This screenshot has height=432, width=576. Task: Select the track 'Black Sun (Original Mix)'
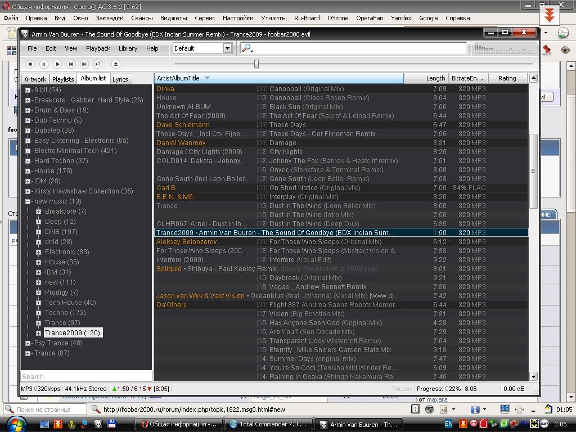[x=305, y=107]
